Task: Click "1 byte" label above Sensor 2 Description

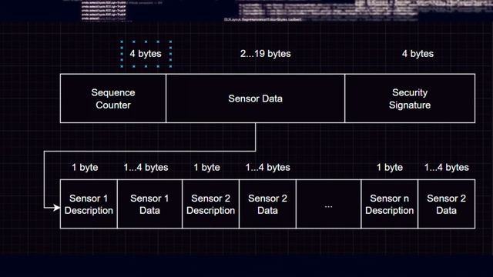Action: [x=207, y=168]
